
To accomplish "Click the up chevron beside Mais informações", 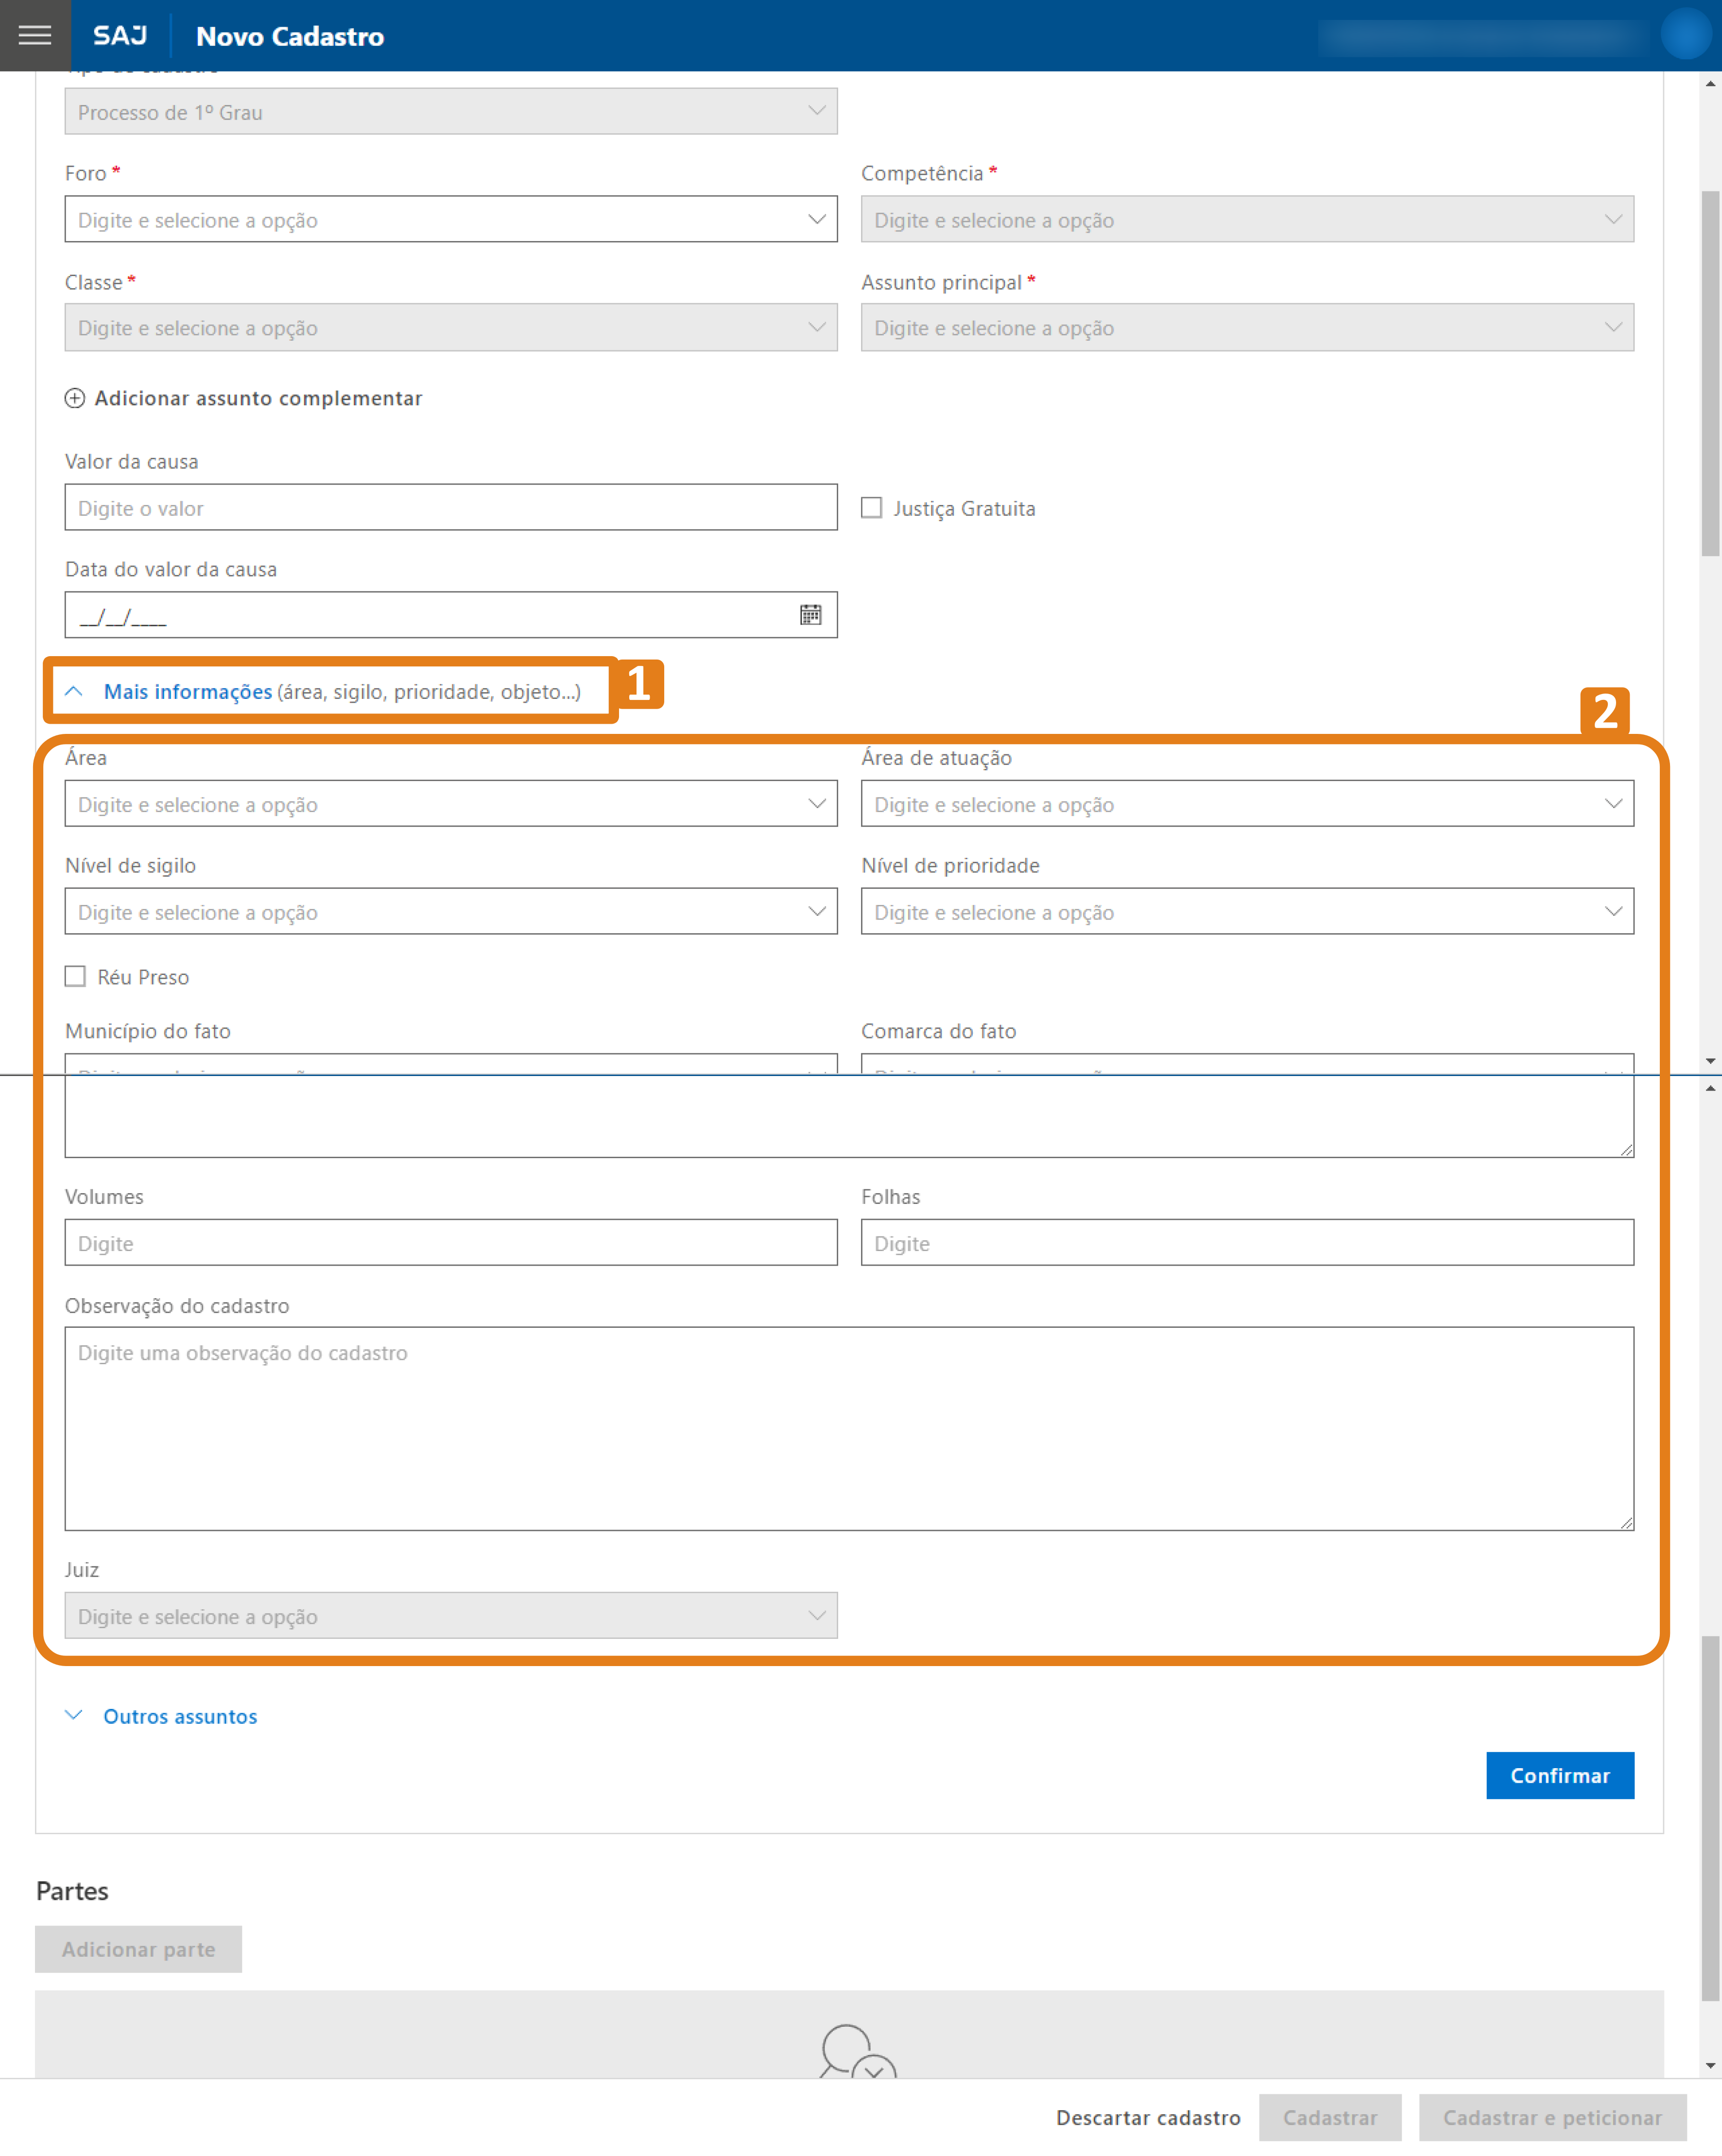I will pos(74,691).
